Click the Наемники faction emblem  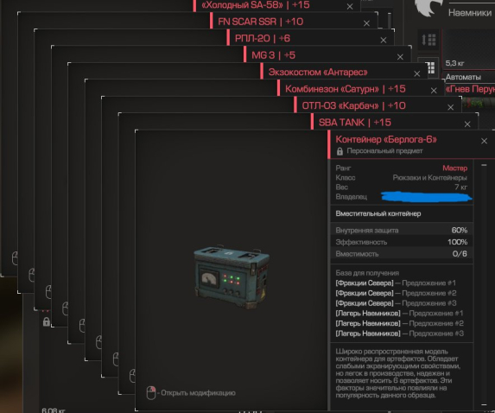[428, 9]
